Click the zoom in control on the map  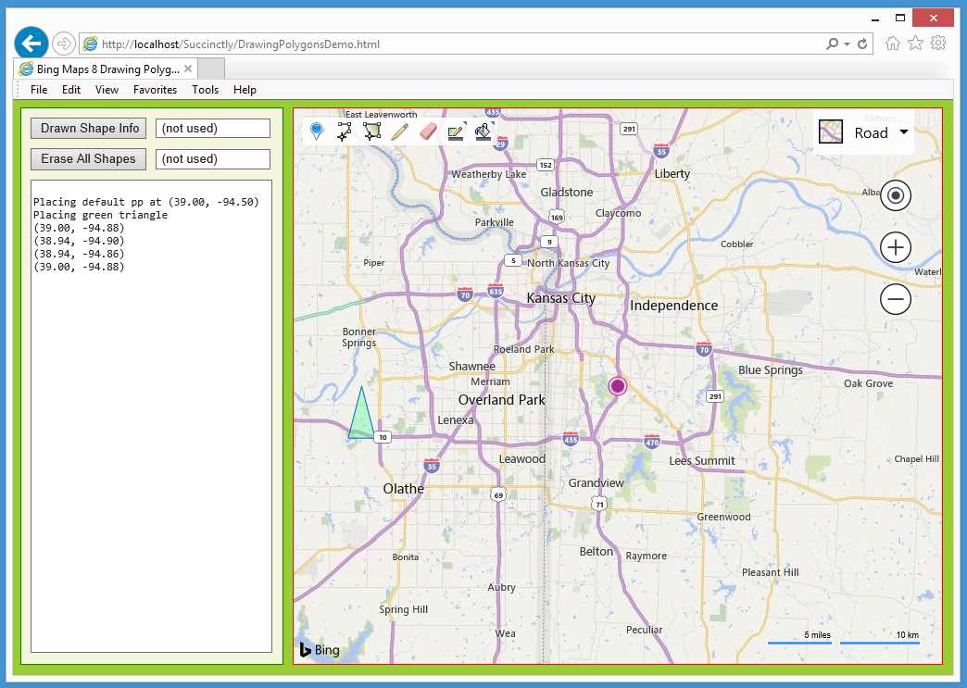pyautogui.click(x=895, y=247)
